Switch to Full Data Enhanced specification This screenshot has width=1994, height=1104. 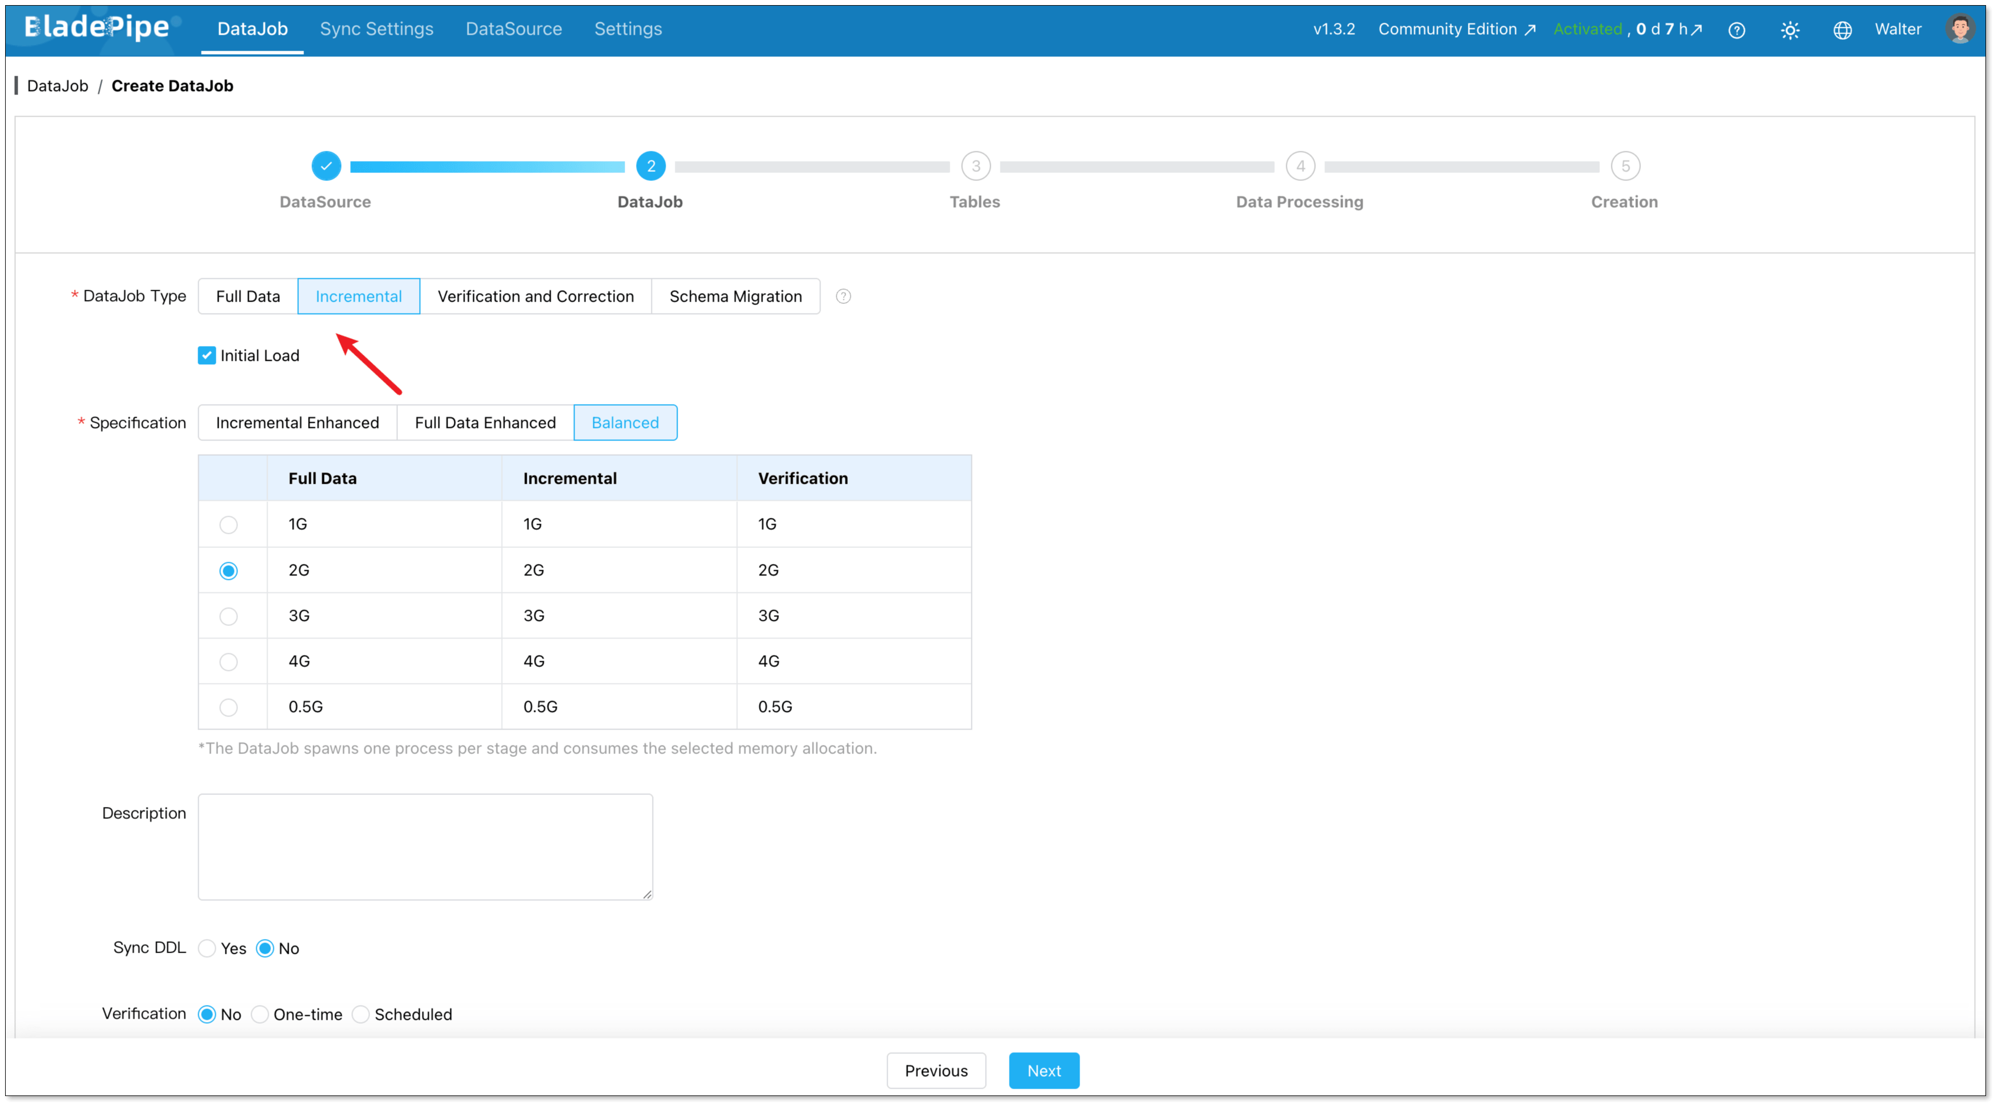pyautogui.click(x=485, y=422)
